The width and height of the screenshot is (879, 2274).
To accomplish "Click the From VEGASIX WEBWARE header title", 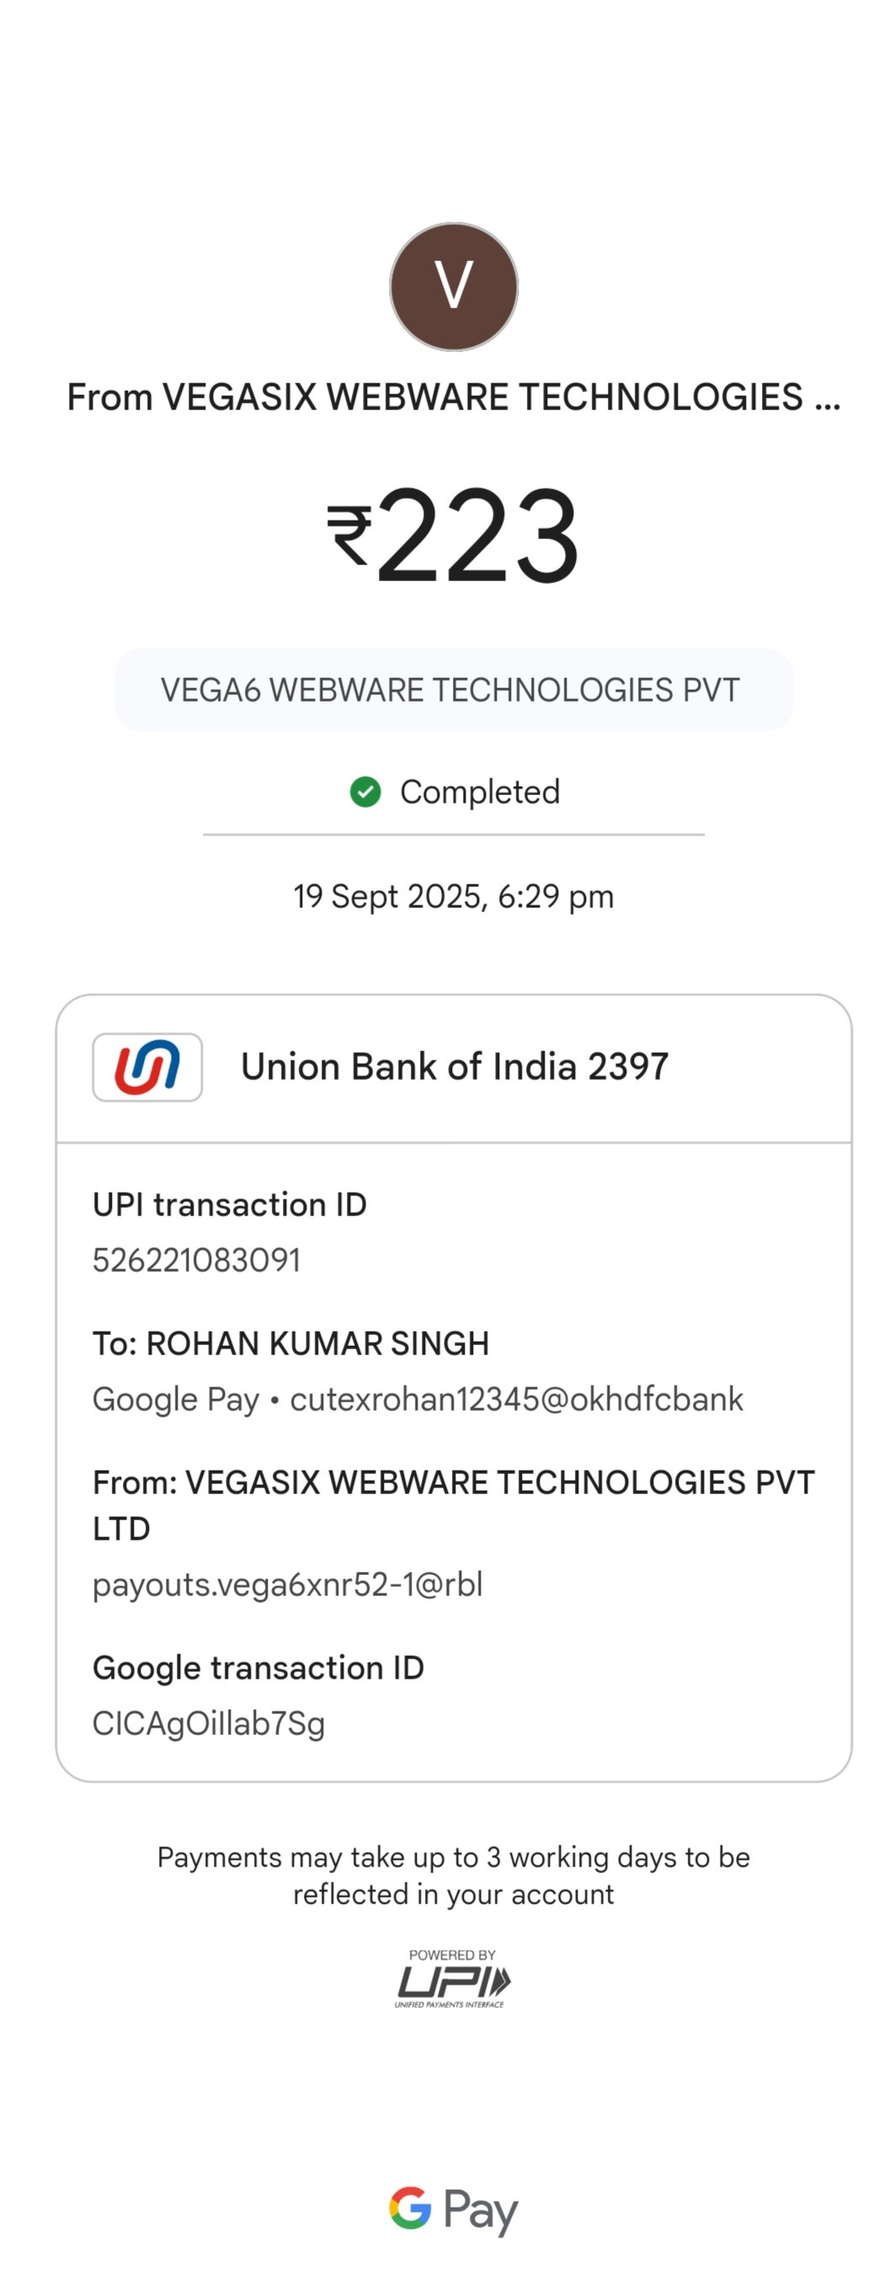I will tap(453, 398).
